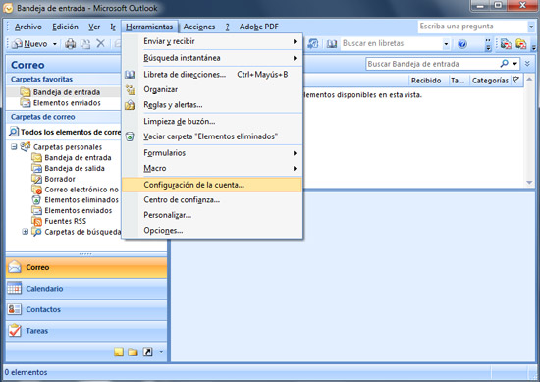Open the Formularios submenu
540x382 pixels.
tap(212, 153)
